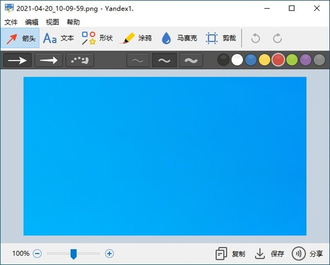This screenshot has width=330, height=265.
Task: Pick the yellow color swatch
Action: click(265, 60)
